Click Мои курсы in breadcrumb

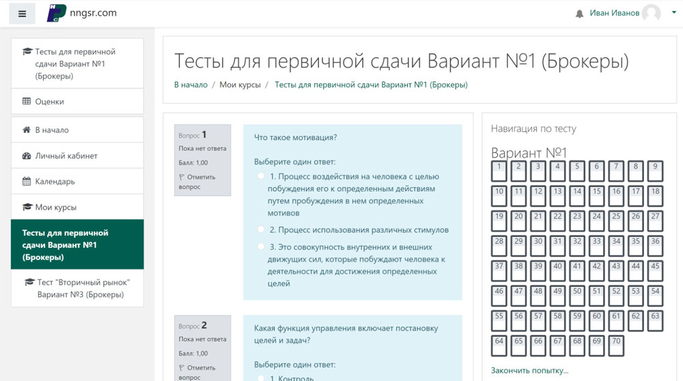click(x=240, y=85)
